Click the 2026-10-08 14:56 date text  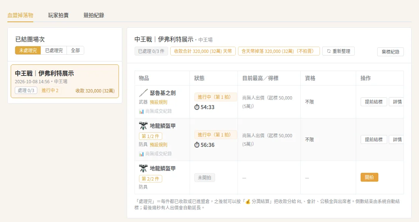pyautogui.click(x=32, y=81)
